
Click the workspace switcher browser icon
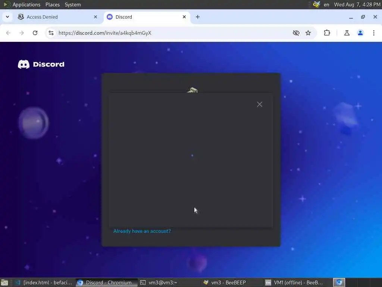pos(339,283)
